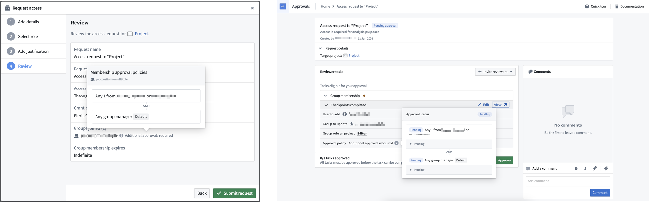Viewport: 649px width, 203px height.
Task: Submit the access request
Action: pos(234,193)
